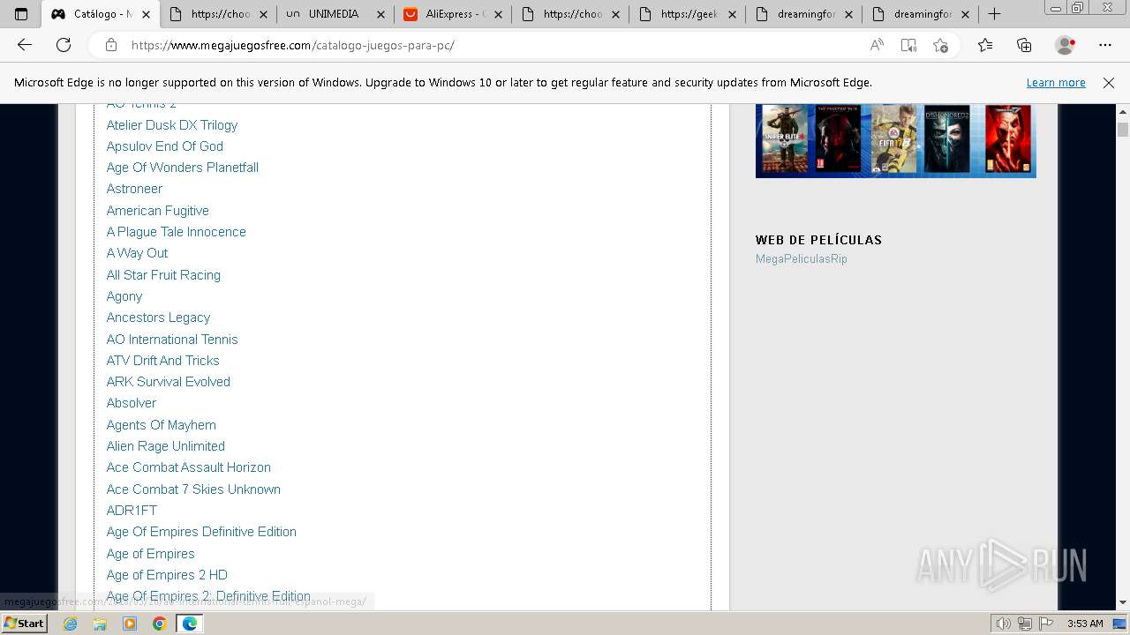Go back to the previous page
The height and width of the screenshot is (635, 1130).
pyautogui.click(x=25, y=45)
